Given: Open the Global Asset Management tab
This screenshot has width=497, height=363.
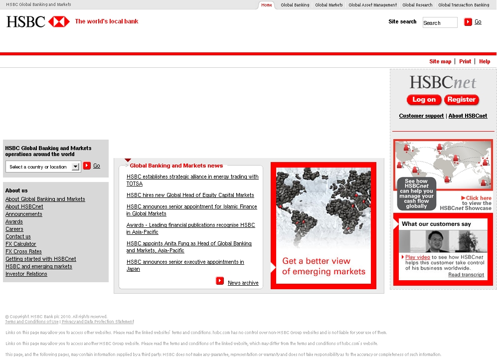Looking at the screenshot, I should (x=372, y=5).
